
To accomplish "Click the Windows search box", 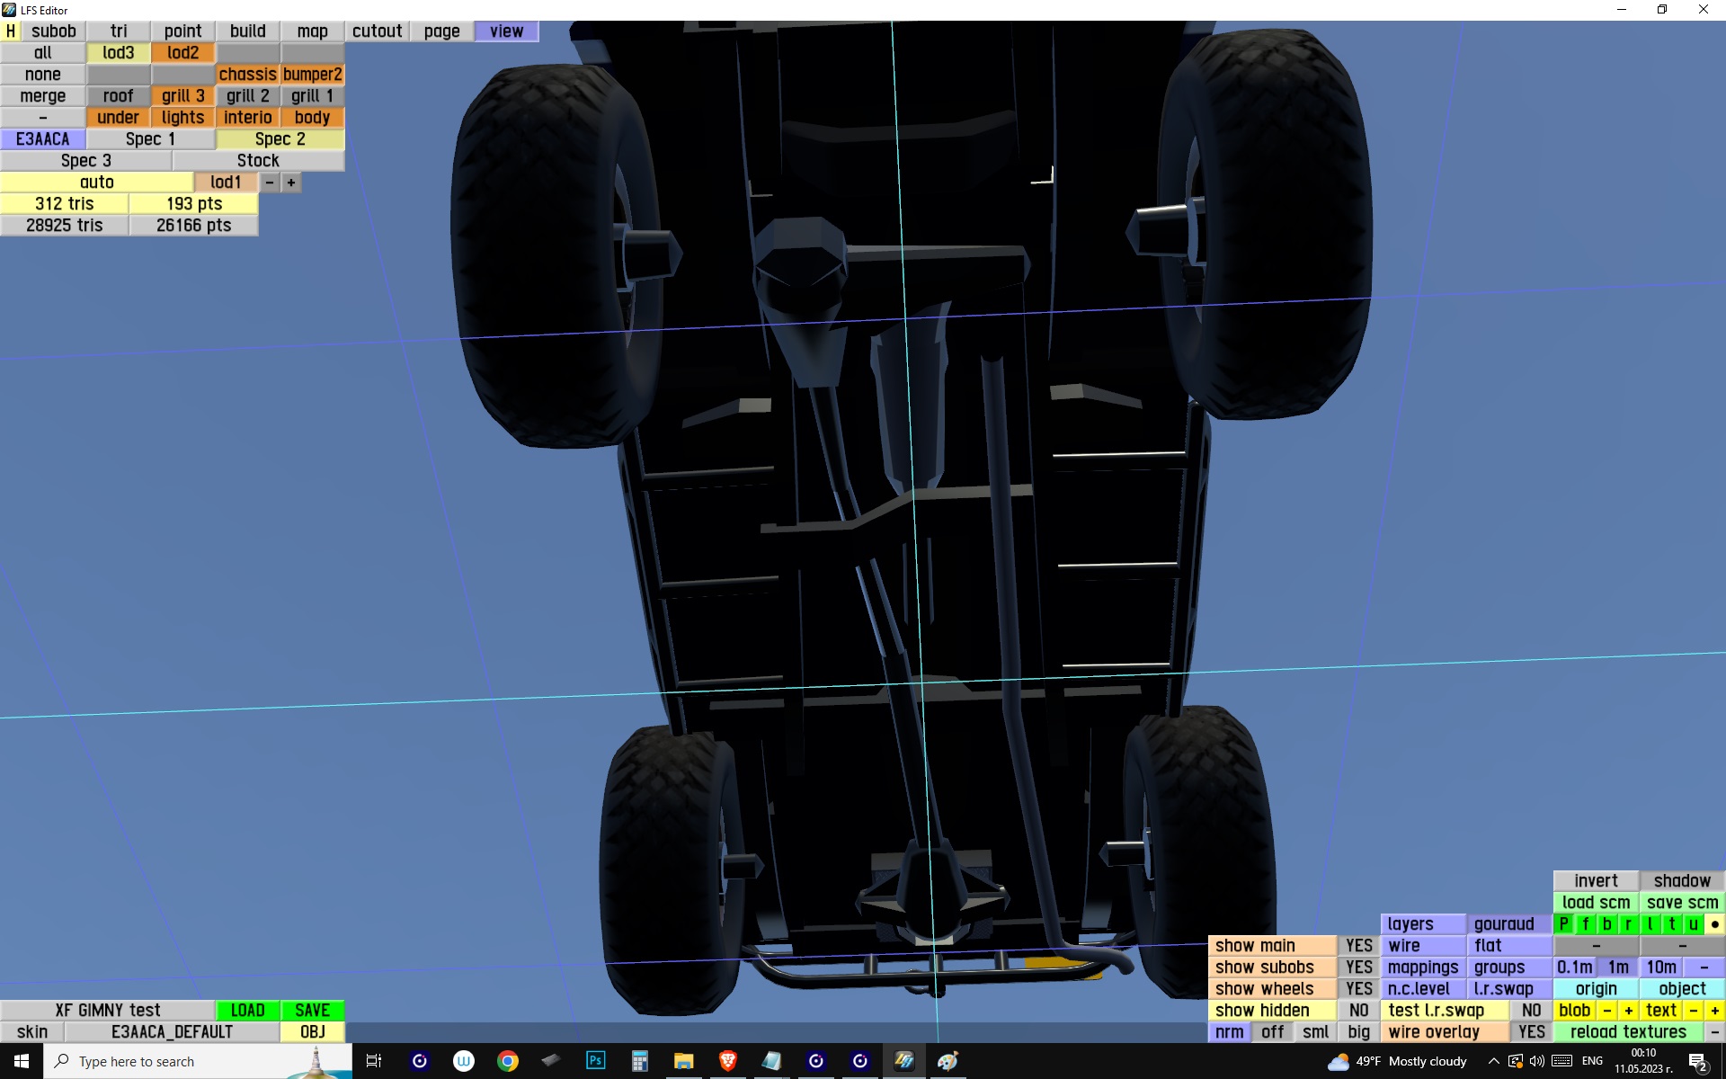I will 180,1061.
